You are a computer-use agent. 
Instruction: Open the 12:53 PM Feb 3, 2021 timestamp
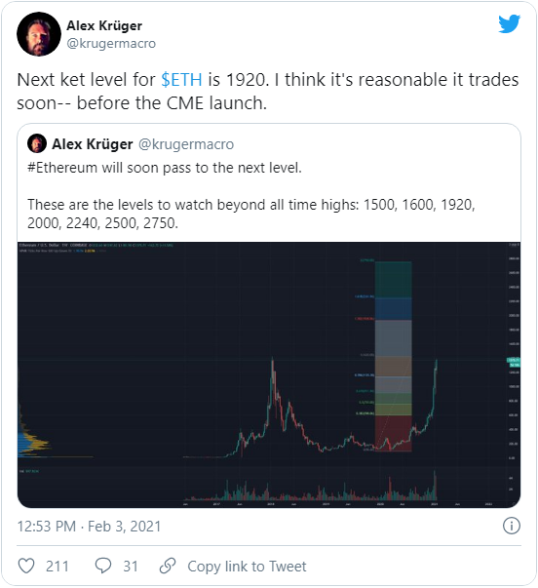point(89,527)
